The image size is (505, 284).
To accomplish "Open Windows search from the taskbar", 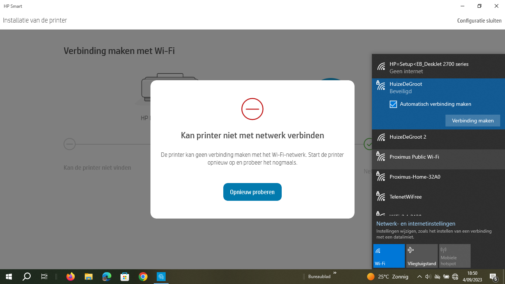I will click(27, 277).
